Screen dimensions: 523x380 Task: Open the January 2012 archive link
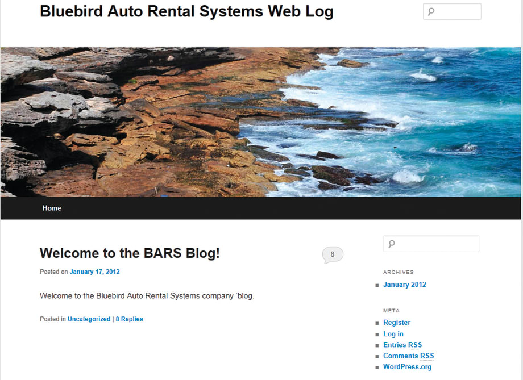point(405,285)
